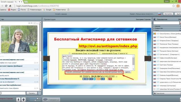Open the Google bookmark

point(47,10)
